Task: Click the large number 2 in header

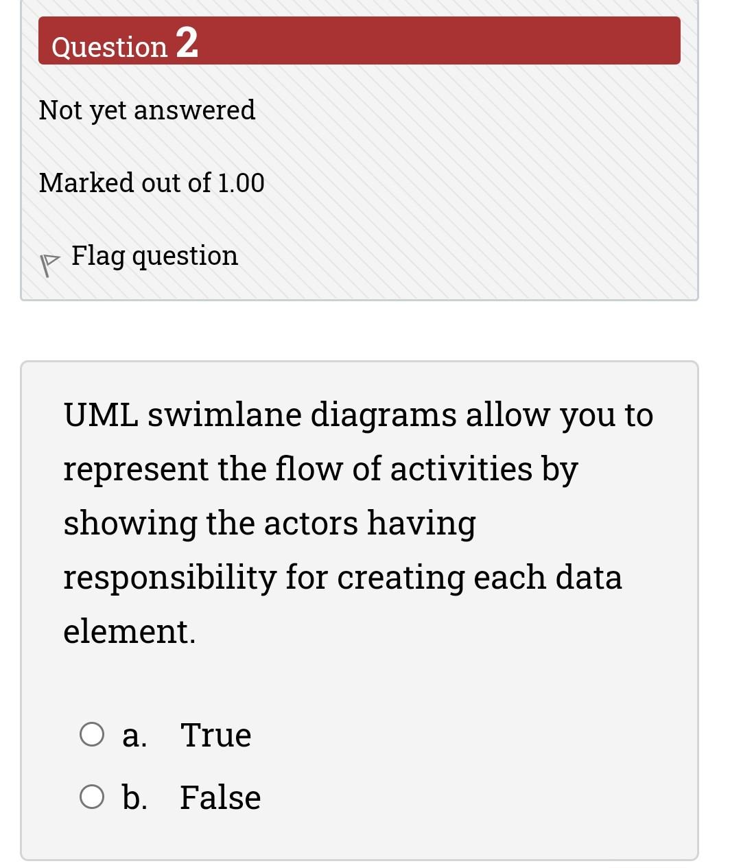Action: (187, 43)
